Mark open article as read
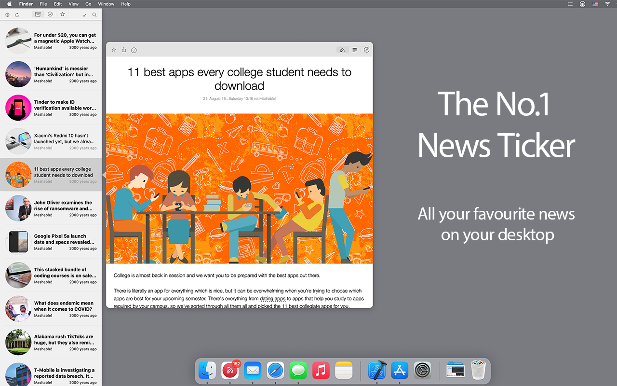The height and width of the screenshot is (386, 617). tap(134, 50)
